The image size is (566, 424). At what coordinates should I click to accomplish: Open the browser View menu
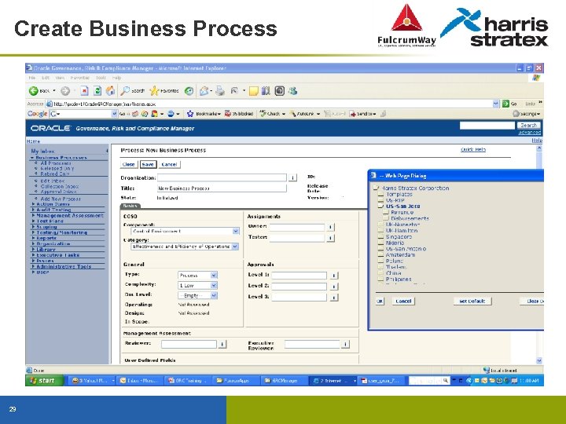pyautogui.click(x=60, y=78)
